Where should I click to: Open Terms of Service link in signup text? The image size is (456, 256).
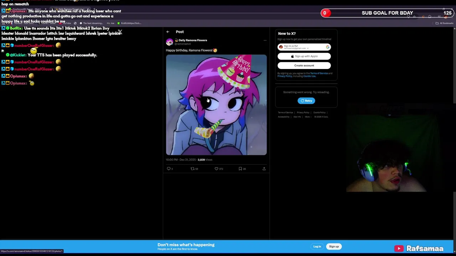[x=319, y=73]
